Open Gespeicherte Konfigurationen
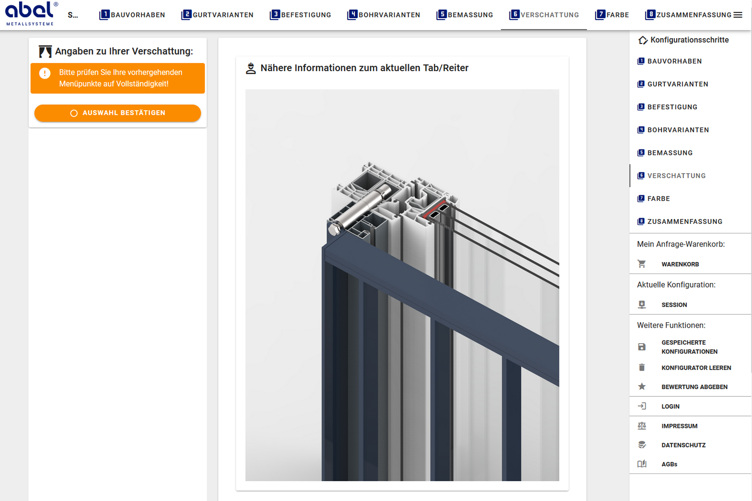The image size is (752, 501). 689,347
